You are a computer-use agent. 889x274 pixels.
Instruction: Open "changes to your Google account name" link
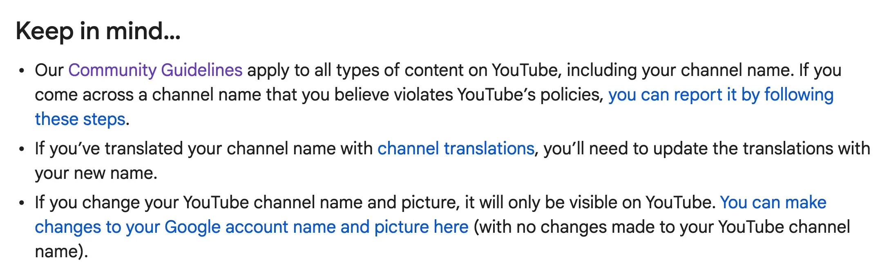(251, 227)
